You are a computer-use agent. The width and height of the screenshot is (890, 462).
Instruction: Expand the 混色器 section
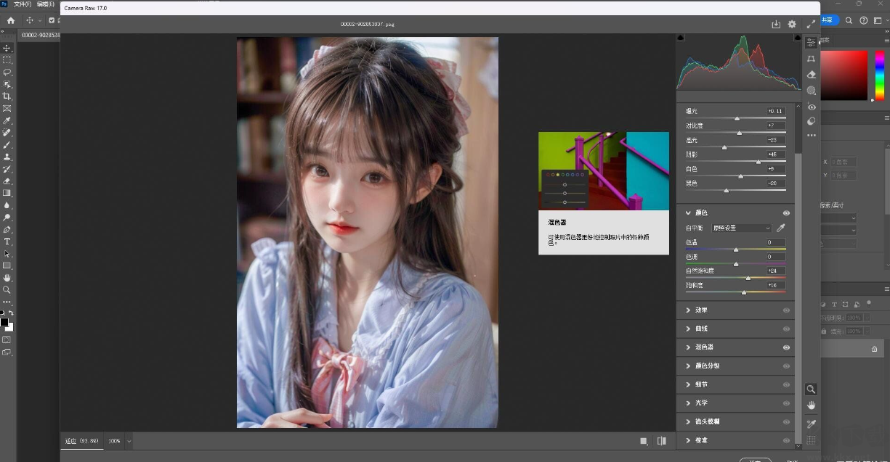[x=688, y=347]
